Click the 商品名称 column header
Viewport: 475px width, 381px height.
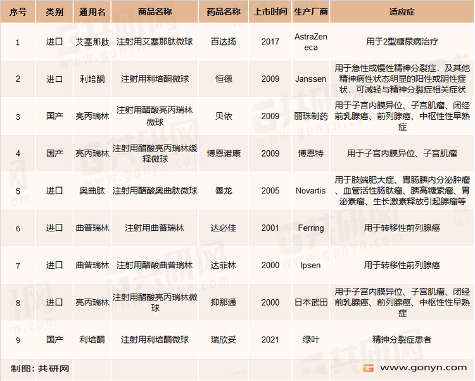155,12
